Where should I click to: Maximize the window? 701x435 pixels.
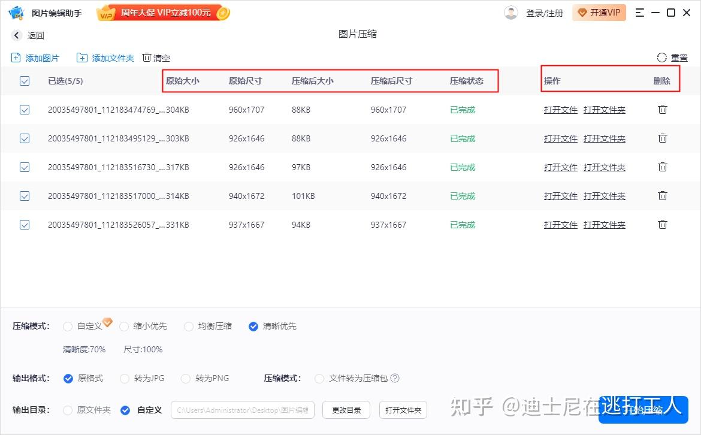(671, 13)
